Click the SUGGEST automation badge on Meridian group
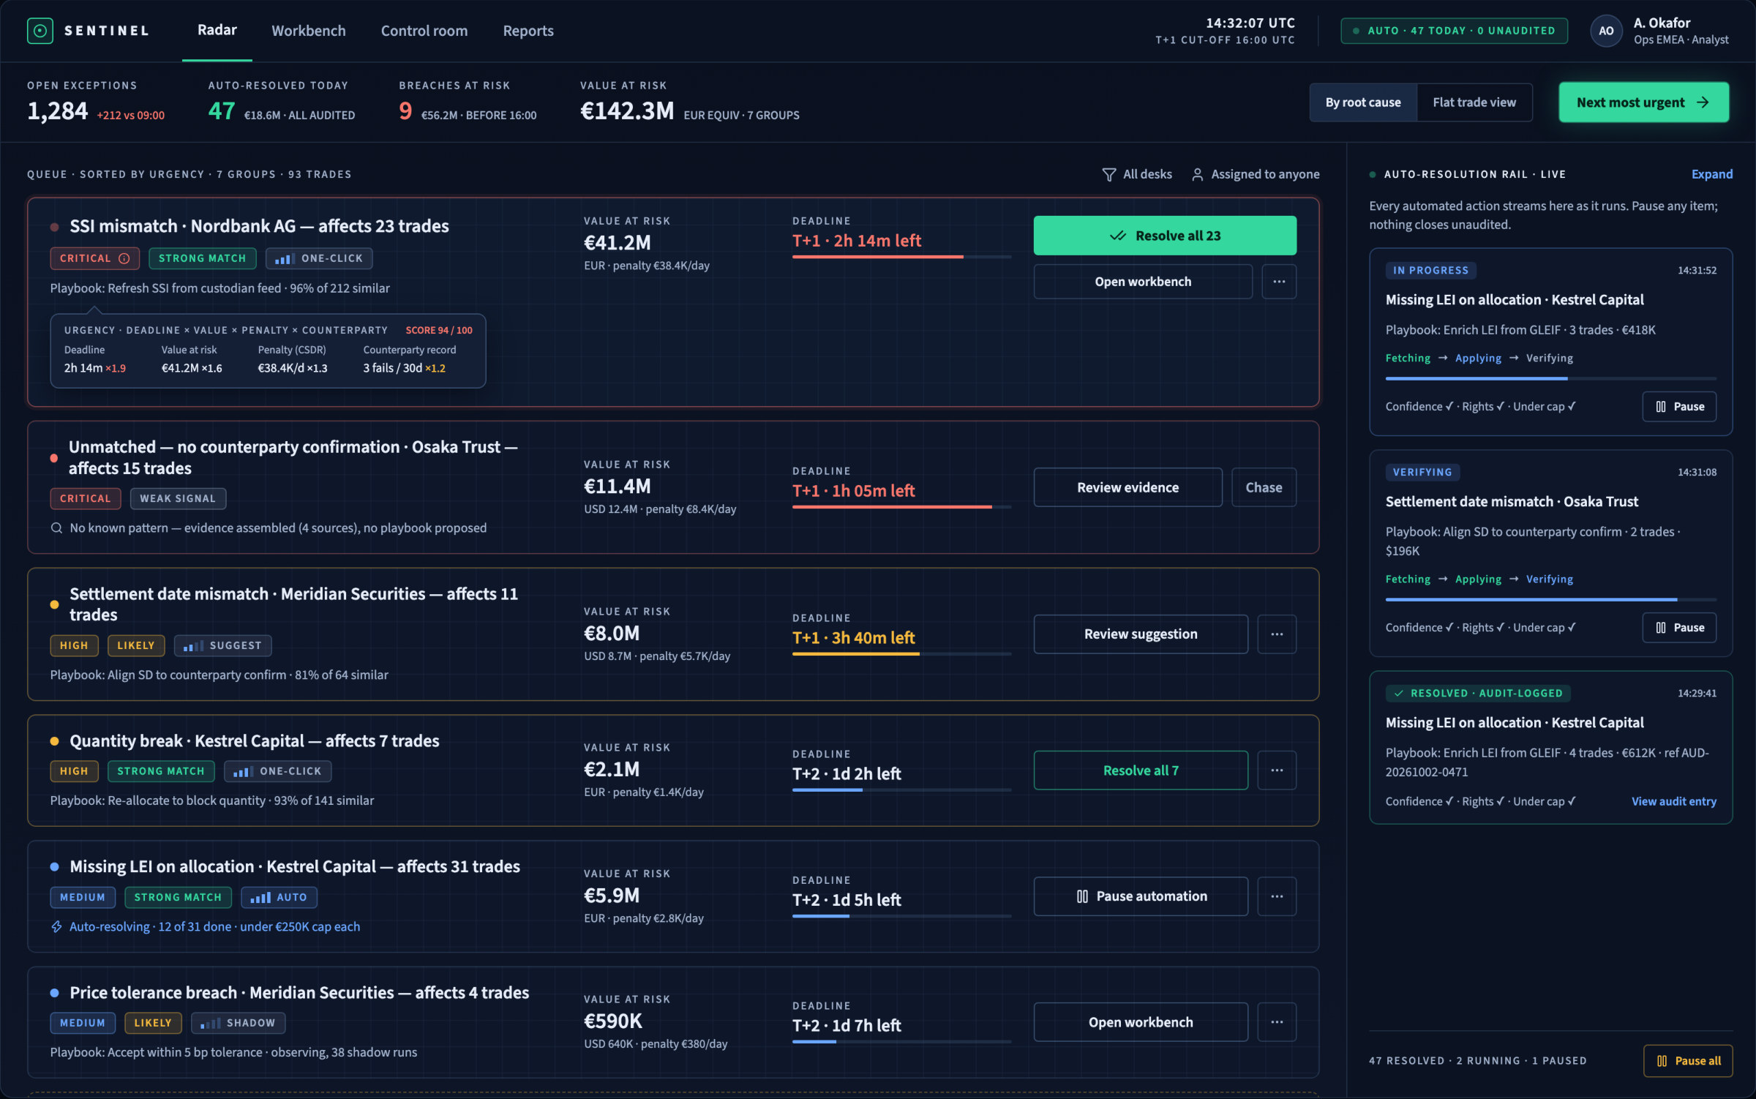The height and width of the screenshot is (1099, 1756). [222, 646]
